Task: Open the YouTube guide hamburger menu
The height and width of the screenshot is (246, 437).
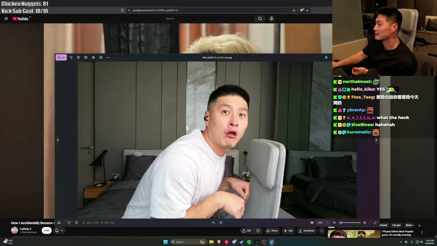Action: [x=6, y=19]
